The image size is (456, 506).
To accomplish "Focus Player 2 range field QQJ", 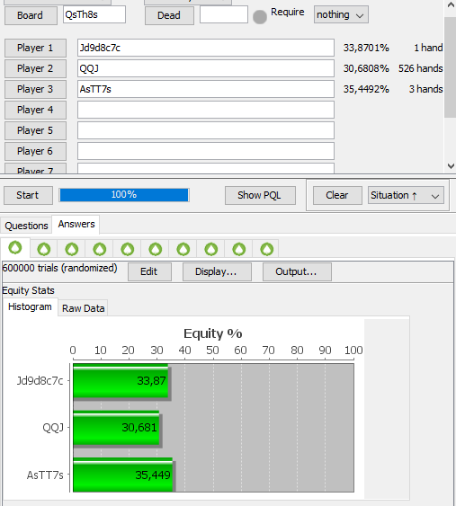I will click(x=206, y=68).
